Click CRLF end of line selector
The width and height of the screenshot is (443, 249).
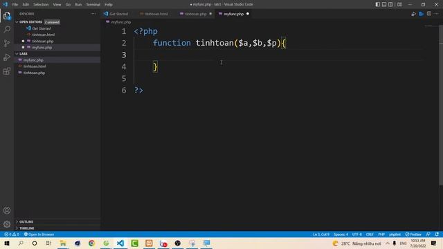[x=370, y=234]
